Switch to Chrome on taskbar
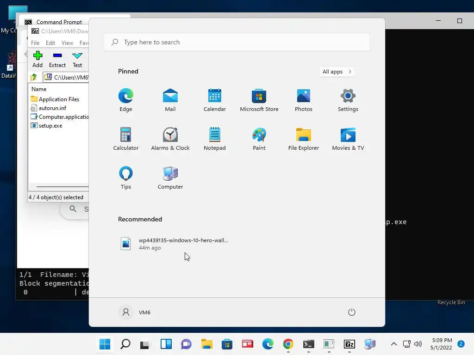This screenshot has width=474, height=355. 288,344
